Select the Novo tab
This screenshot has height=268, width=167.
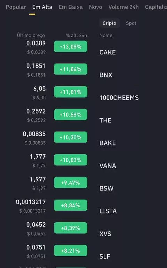[x=95, y=7]
